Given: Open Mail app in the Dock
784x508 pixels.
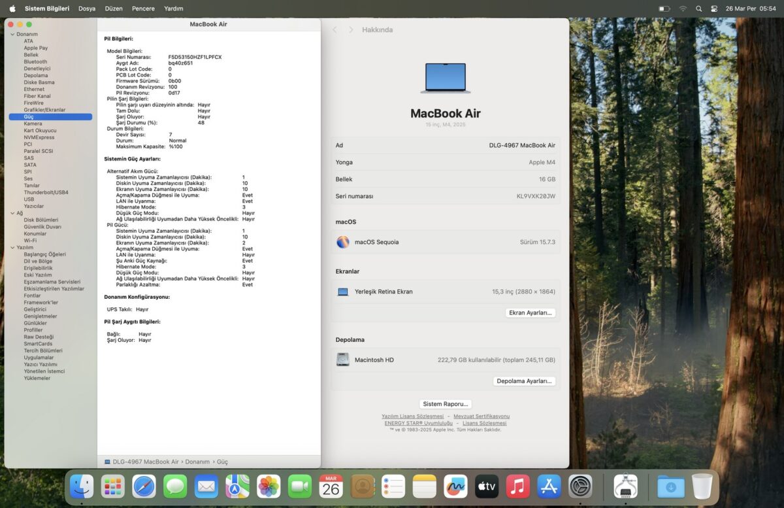Looking at the screenshot, I should [206, 486].
